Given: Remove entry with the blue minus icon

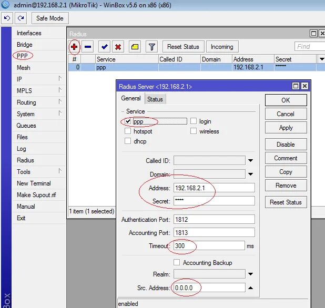Looking at the screenshot, I should click(x=88, y=47).
